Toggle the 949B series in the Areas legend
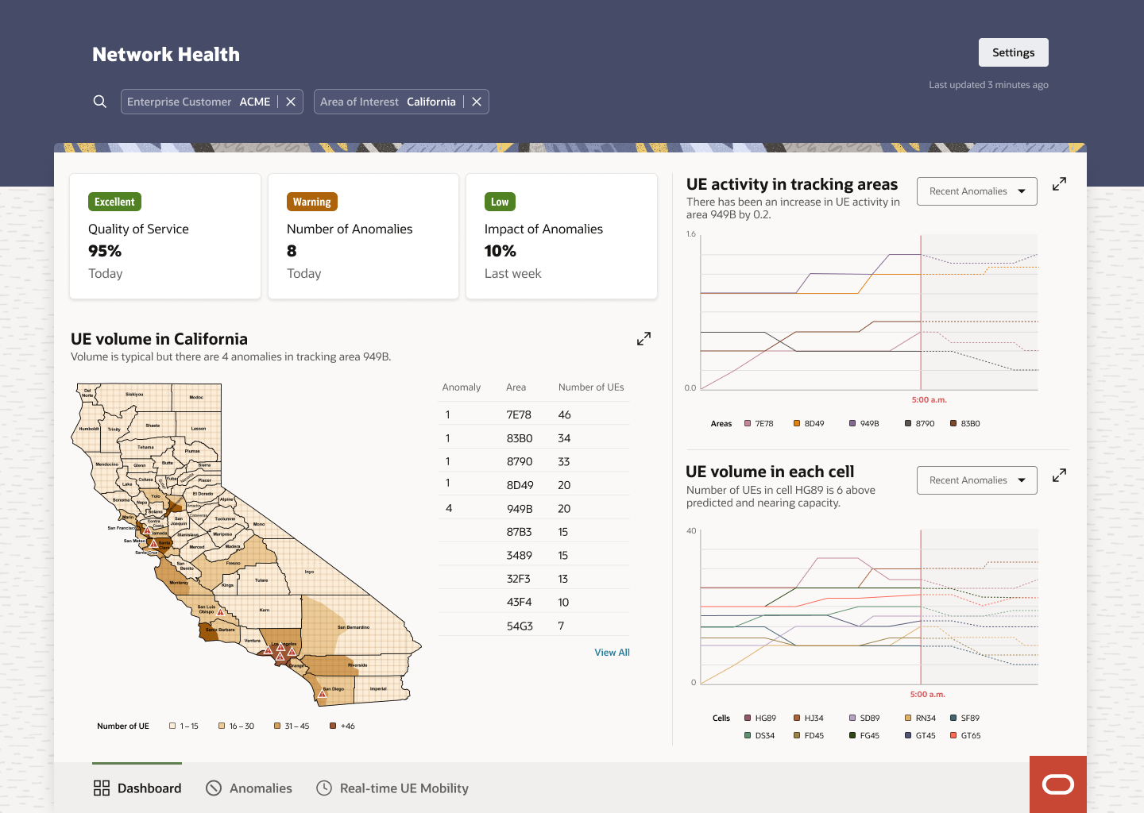 pyautogui.click(x=864, y=424)
